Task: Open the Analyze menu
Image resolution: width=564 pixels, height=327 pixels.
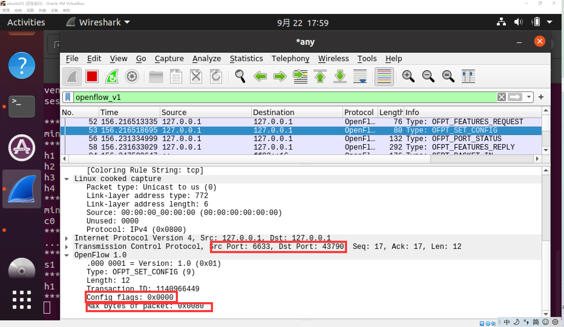Action: tap(207, 58)
